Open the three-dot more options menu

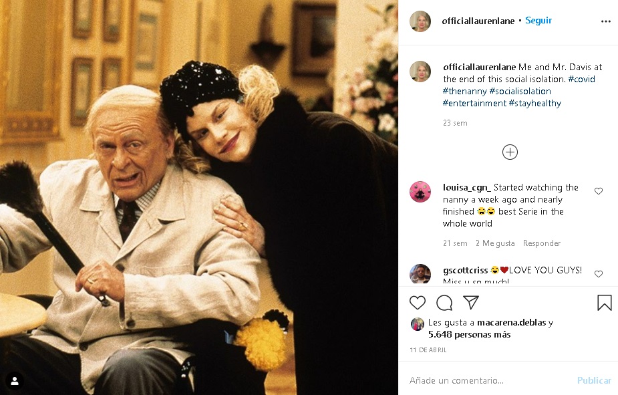pyautogui.click(x=606, y=21)
